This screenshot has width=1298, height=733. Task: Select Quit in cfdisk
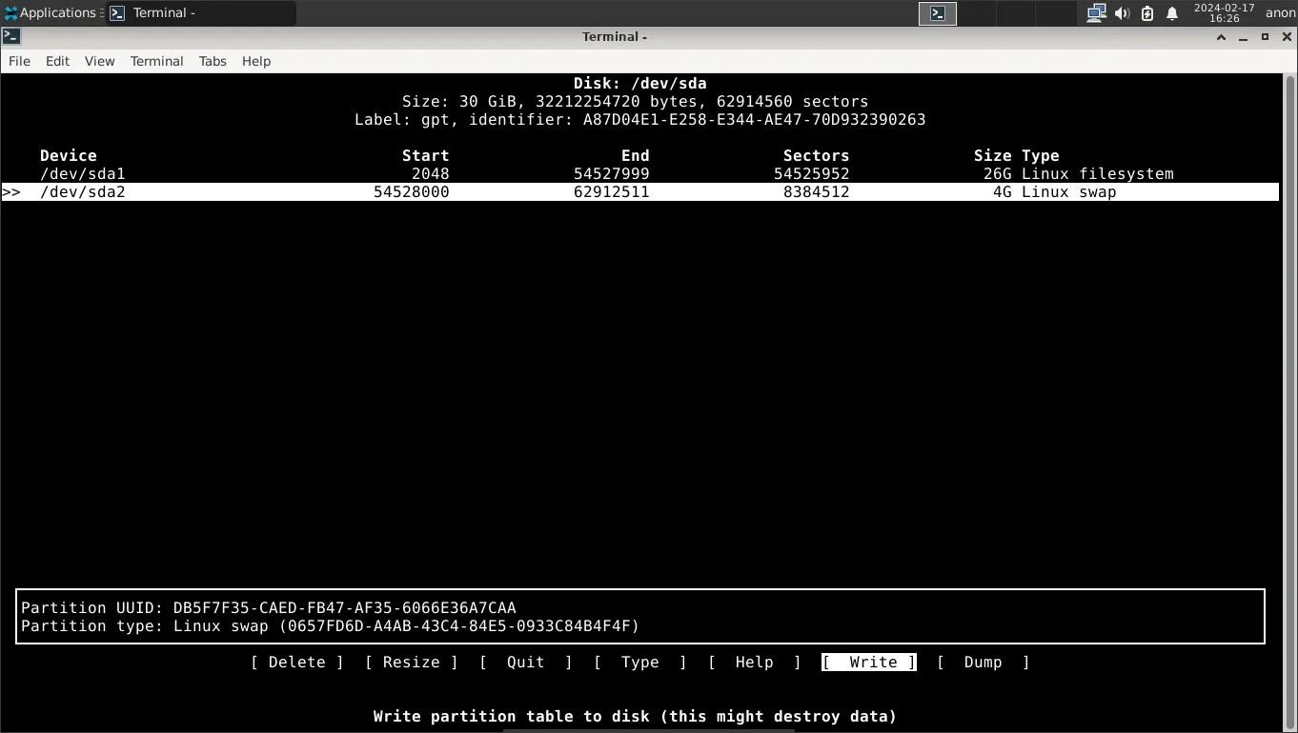pyautogui.click(x=525, y=662)
